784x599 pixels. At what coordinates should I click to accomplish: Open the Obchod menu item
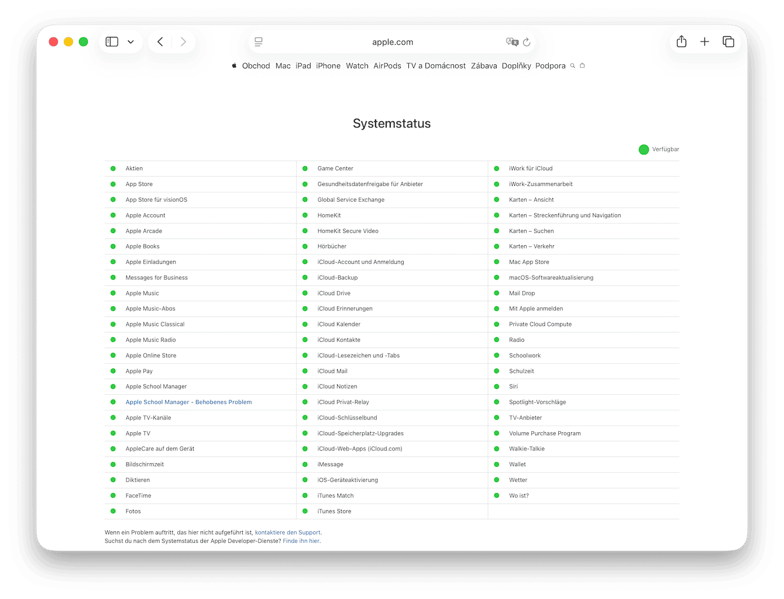coord(256,66)
